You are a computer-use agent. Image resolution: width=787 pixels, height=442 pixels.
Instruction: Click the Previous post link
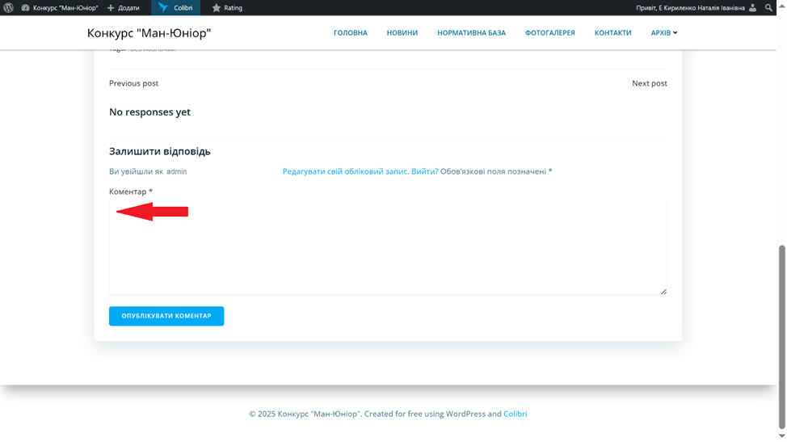point(133,83)
